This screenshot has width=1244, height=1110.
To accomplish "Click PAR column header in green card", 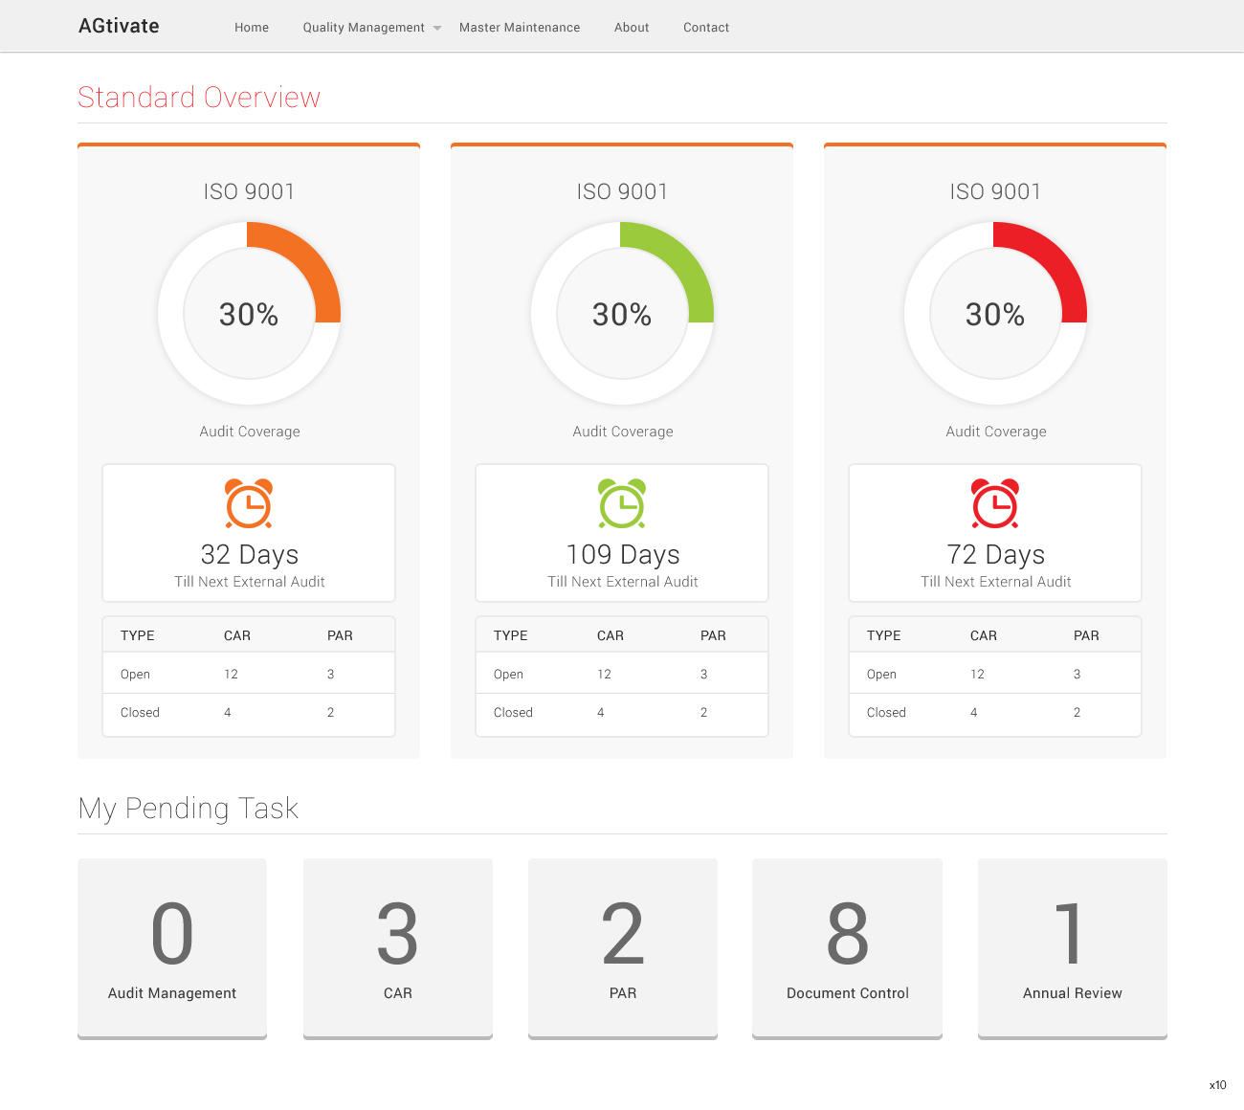I will (713, 635).
